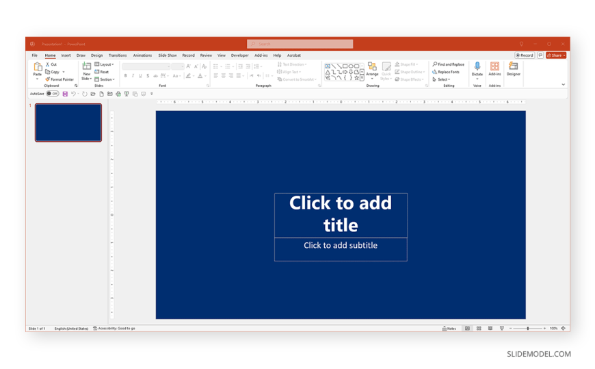
Task: Adjust the zoom slider handle
Action: (x=528, y=329)
